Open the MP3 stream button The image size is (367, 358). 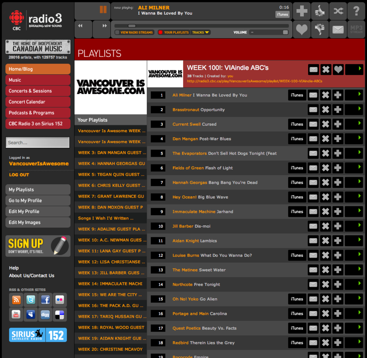pyautogui.click(x=356, y=30)
